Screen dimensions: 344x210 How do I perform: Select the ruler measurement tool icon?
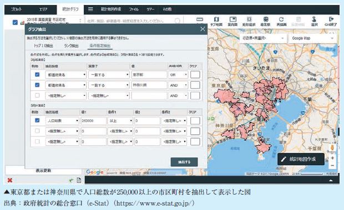pos(199,19)
